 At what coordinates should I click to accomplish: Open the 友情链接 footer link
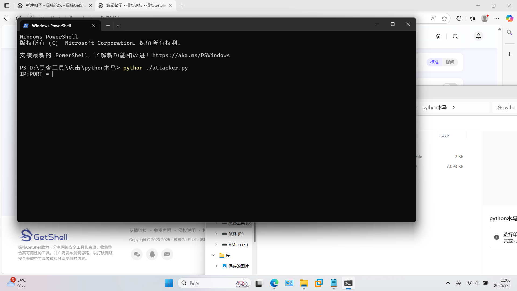point(138,230)
